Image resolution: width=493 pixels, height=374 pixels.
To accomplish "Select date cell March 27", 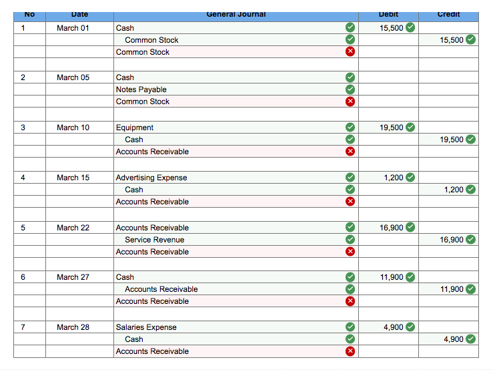I will point(79,276).
